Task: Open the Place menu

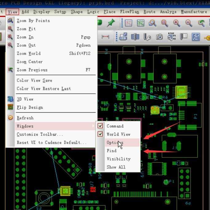Action: [109, 12]
